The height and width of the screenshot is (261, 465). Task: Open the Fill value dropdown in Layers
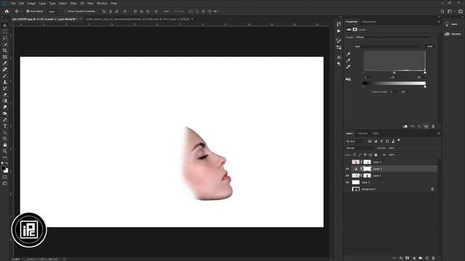(397, 154)
